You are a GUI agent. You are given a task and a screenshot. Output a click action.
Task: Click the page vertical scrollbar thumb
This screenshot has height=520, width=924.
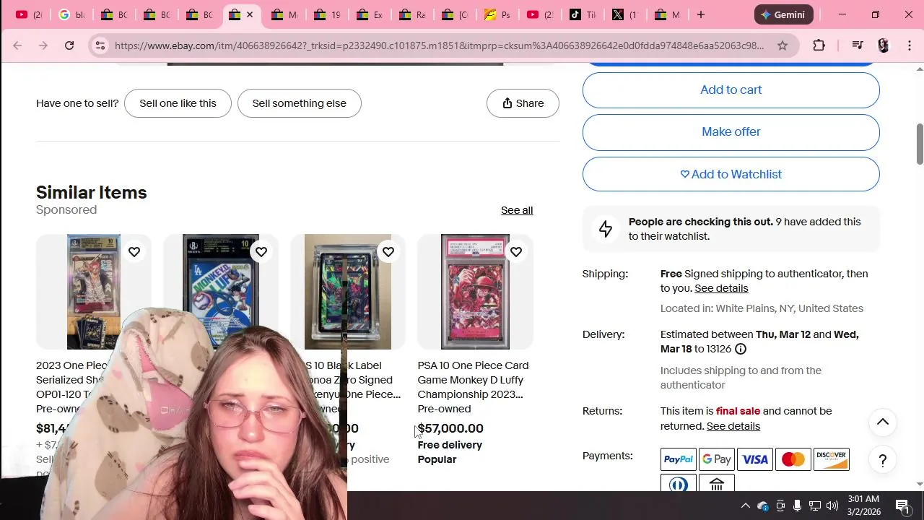(920, 144)
